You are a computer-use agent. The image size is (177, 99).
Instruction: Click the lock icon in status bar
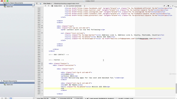88,98
